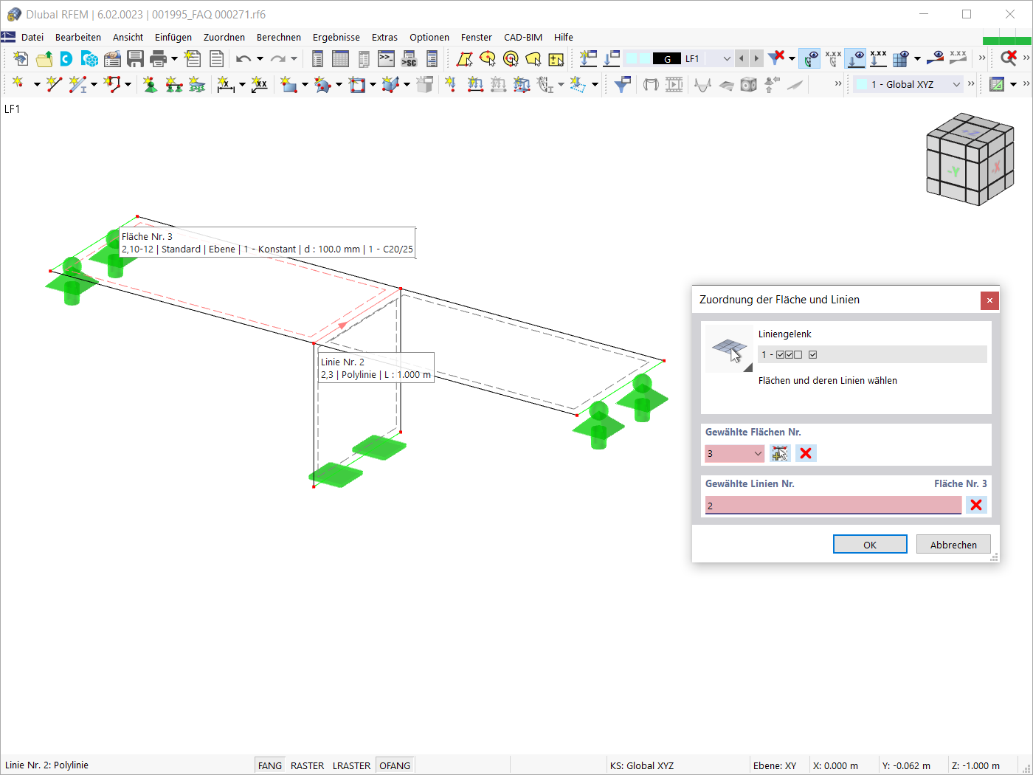Click the Abbrechen button
Viewport: 1033px width, 775px height.
pos(953,544)
